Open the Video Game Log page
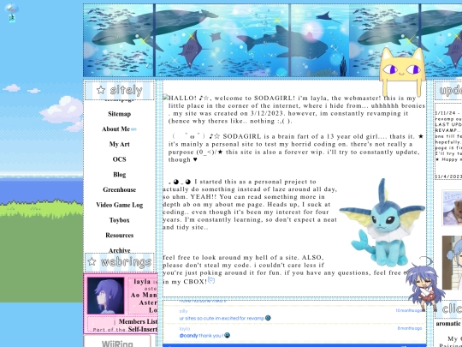 click(x=119, y=205)
